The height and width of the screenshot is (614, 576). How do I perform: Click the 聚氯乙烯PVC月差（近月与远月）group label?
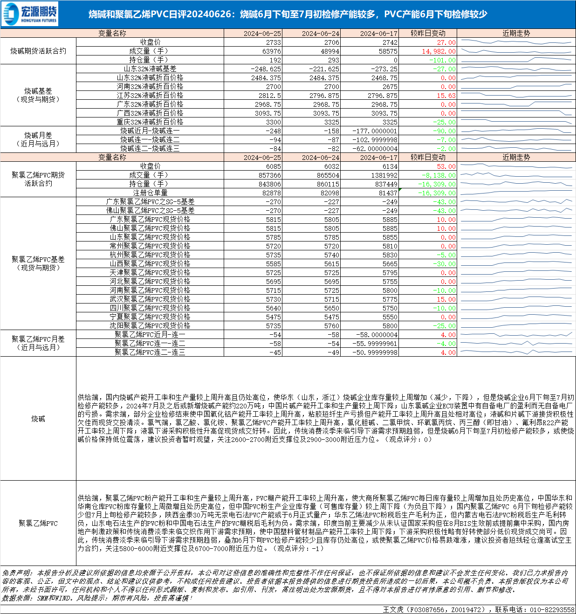(x=38, y=343)
